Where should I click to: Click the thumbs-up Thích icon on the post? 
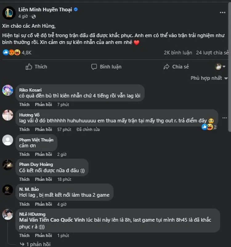[36, 67]
